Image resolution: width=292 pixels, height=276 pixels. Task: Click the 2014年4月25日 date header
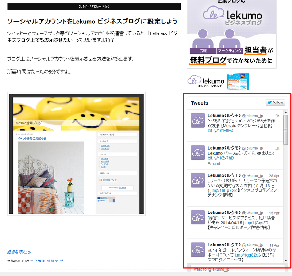pos(94,7)
